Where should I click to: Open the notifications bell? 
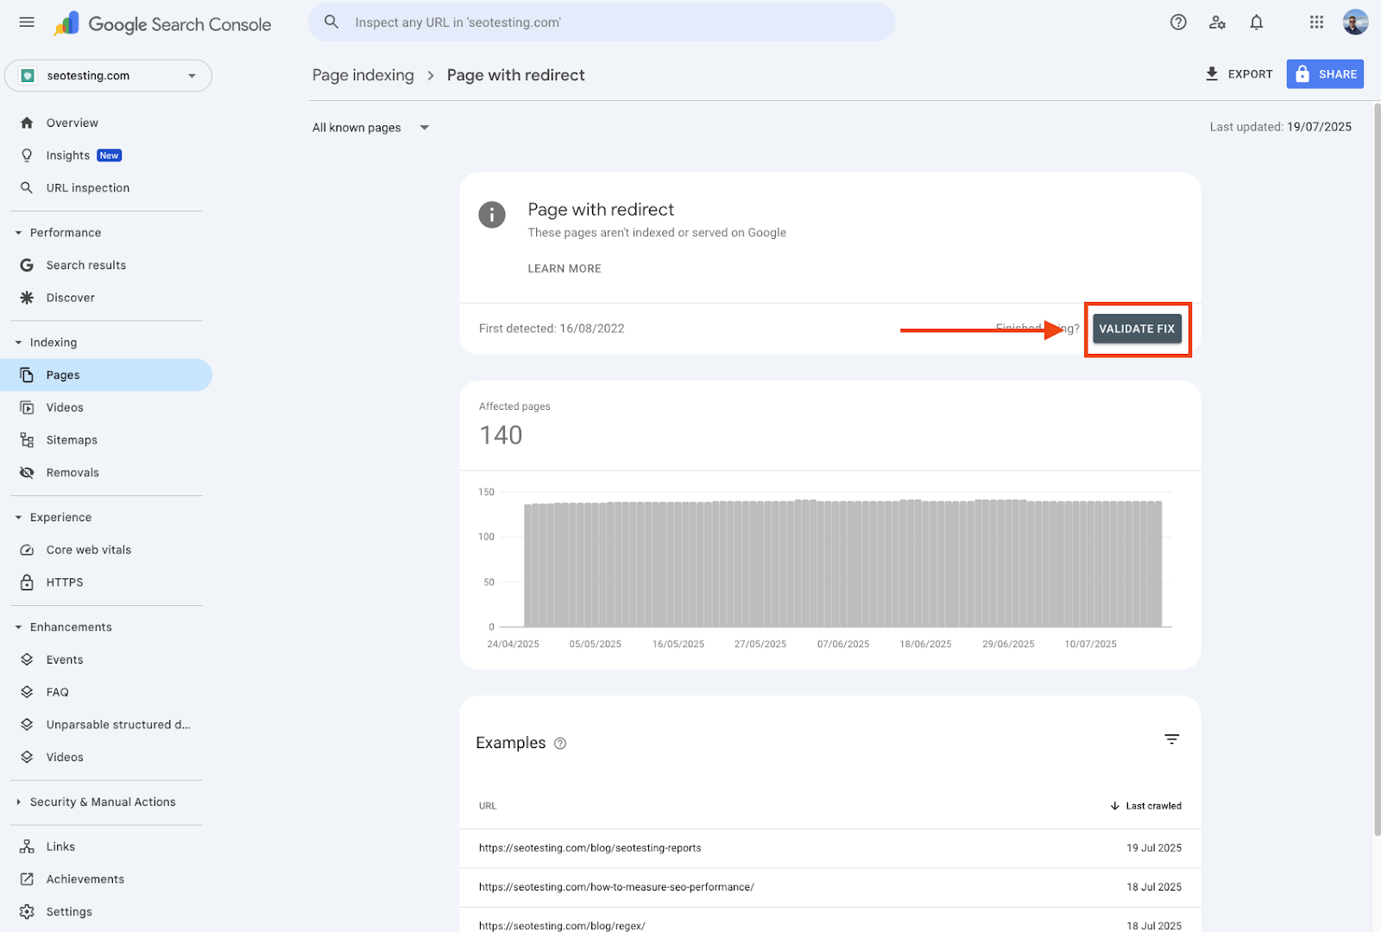(x=1256, y=22)
